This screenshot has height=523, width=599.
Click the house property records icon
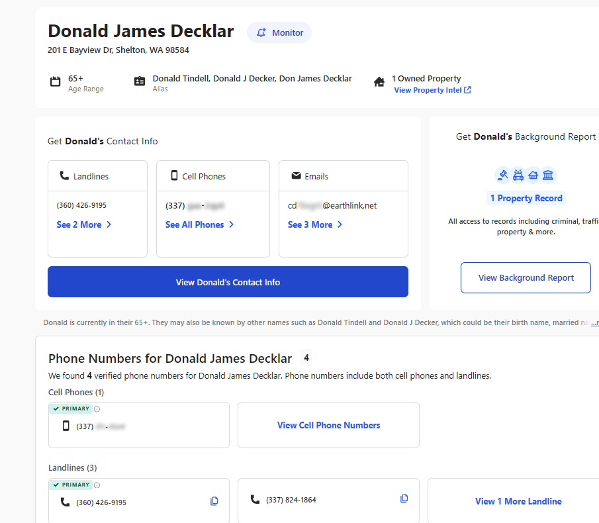pos(533,175)
